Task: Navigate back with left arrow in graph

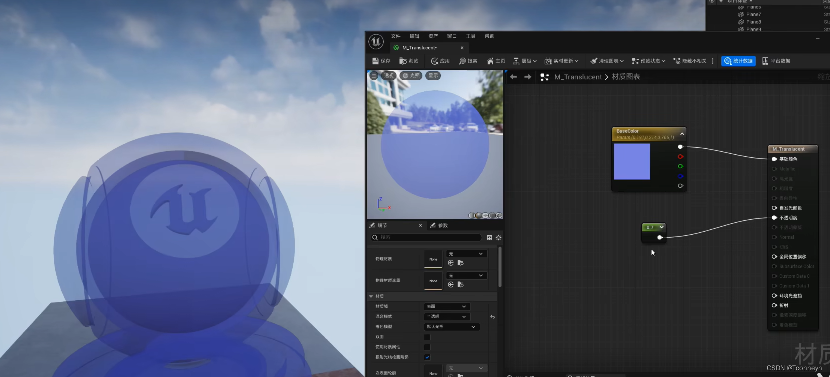Action: (513, 77)
